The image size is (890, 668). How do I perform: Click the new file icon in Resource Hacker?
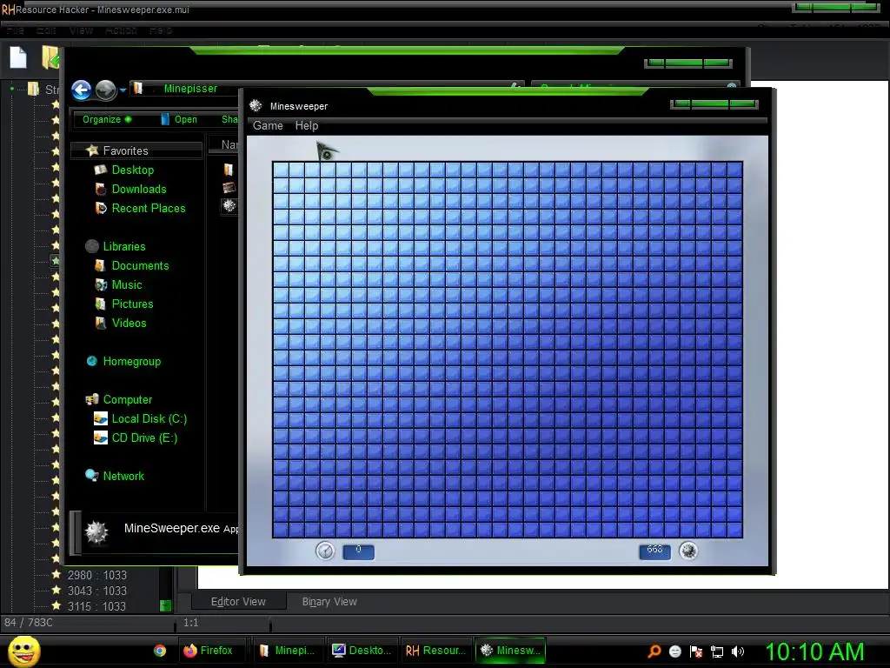click(x=18, y=58)
